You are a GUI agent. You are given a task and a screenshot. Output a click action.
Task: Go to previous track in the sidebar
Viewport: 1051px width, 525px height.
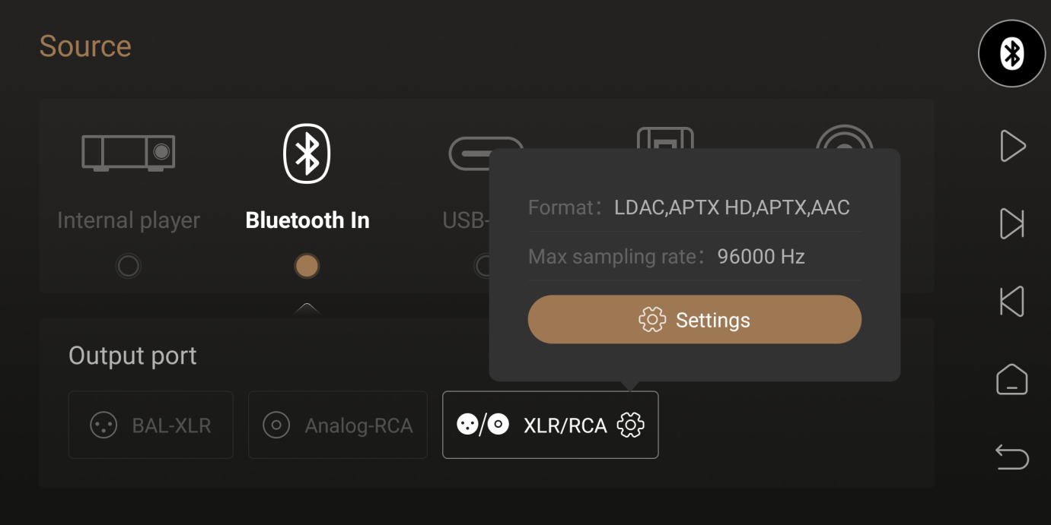(1011, 302)
